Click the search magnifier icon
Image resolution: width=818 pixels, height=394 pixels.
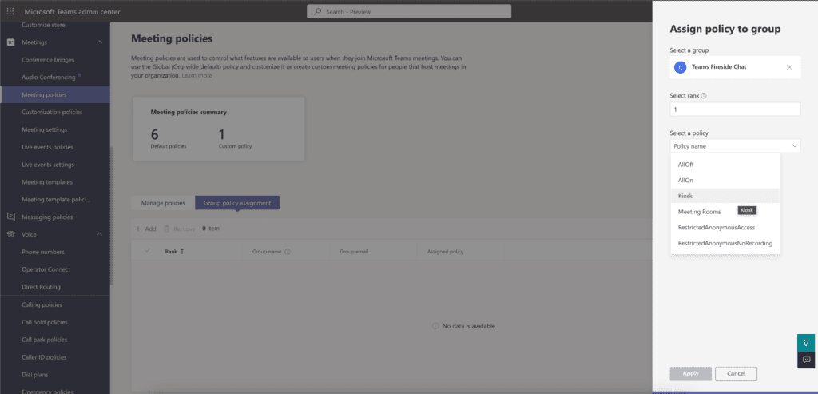click(x=317, y=11)
